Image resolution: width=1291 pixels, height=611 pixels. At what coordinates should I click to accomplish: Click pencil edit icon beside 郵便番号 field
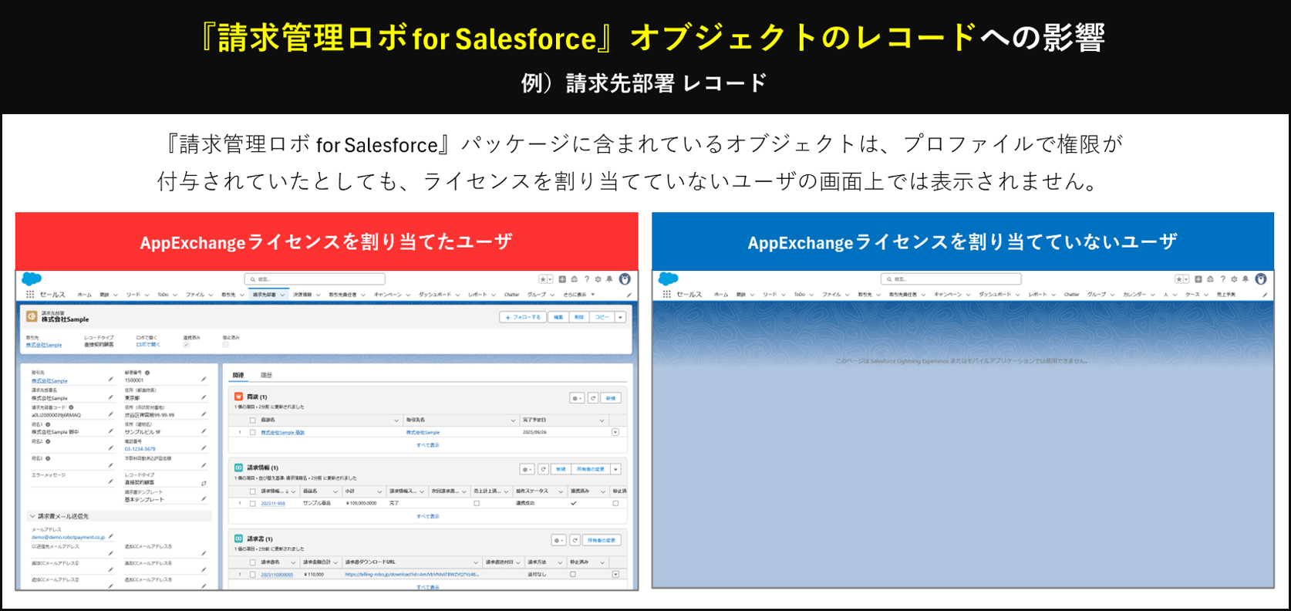pos(204,380)
